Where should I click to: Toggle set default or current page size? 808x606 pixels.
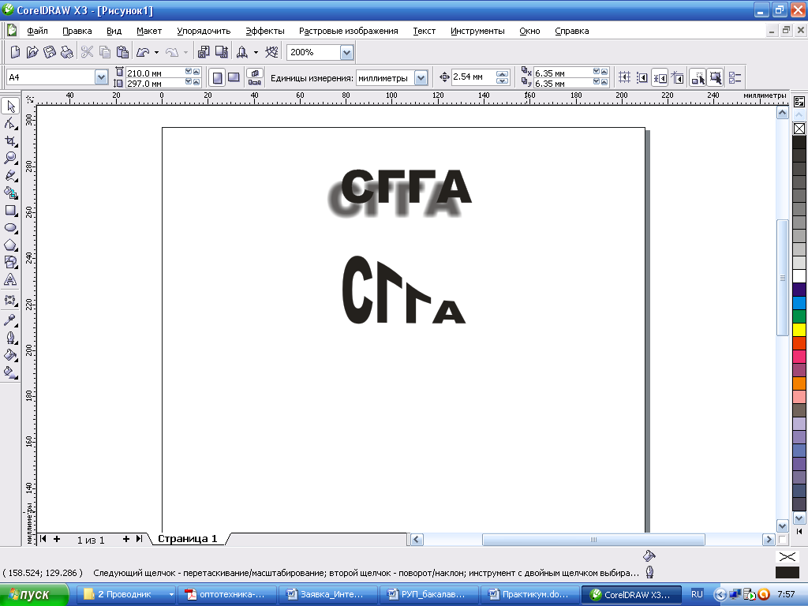[255, 78]
